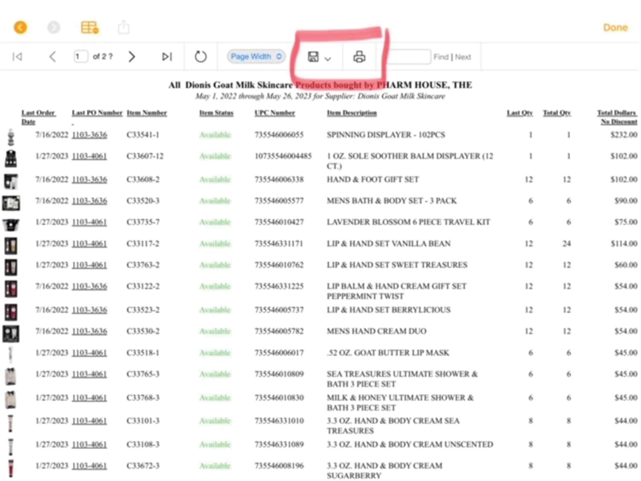Sort by the Last PO Number header

pos(97,113)
